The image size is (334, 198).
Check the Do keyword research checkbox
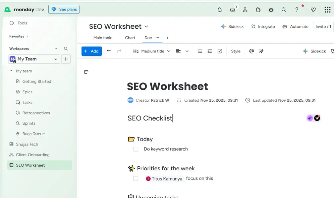[136, 149]
